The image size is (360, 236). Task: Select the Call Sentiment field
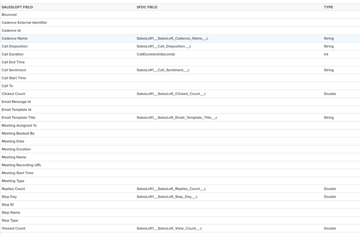click(x=14, y=70)
